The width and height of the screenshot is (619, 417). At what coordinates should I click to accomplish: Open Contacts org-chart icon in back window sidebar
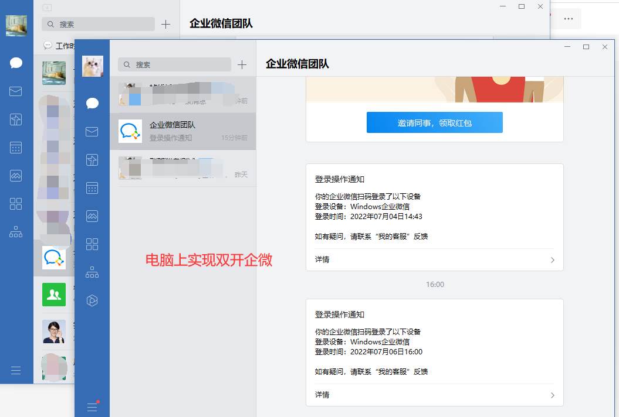coord(16,232)
